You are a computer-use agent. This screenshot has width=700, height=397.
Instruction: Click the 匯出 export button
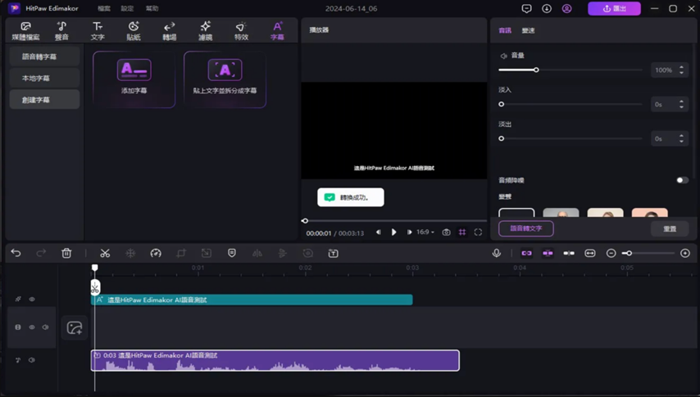614,8
